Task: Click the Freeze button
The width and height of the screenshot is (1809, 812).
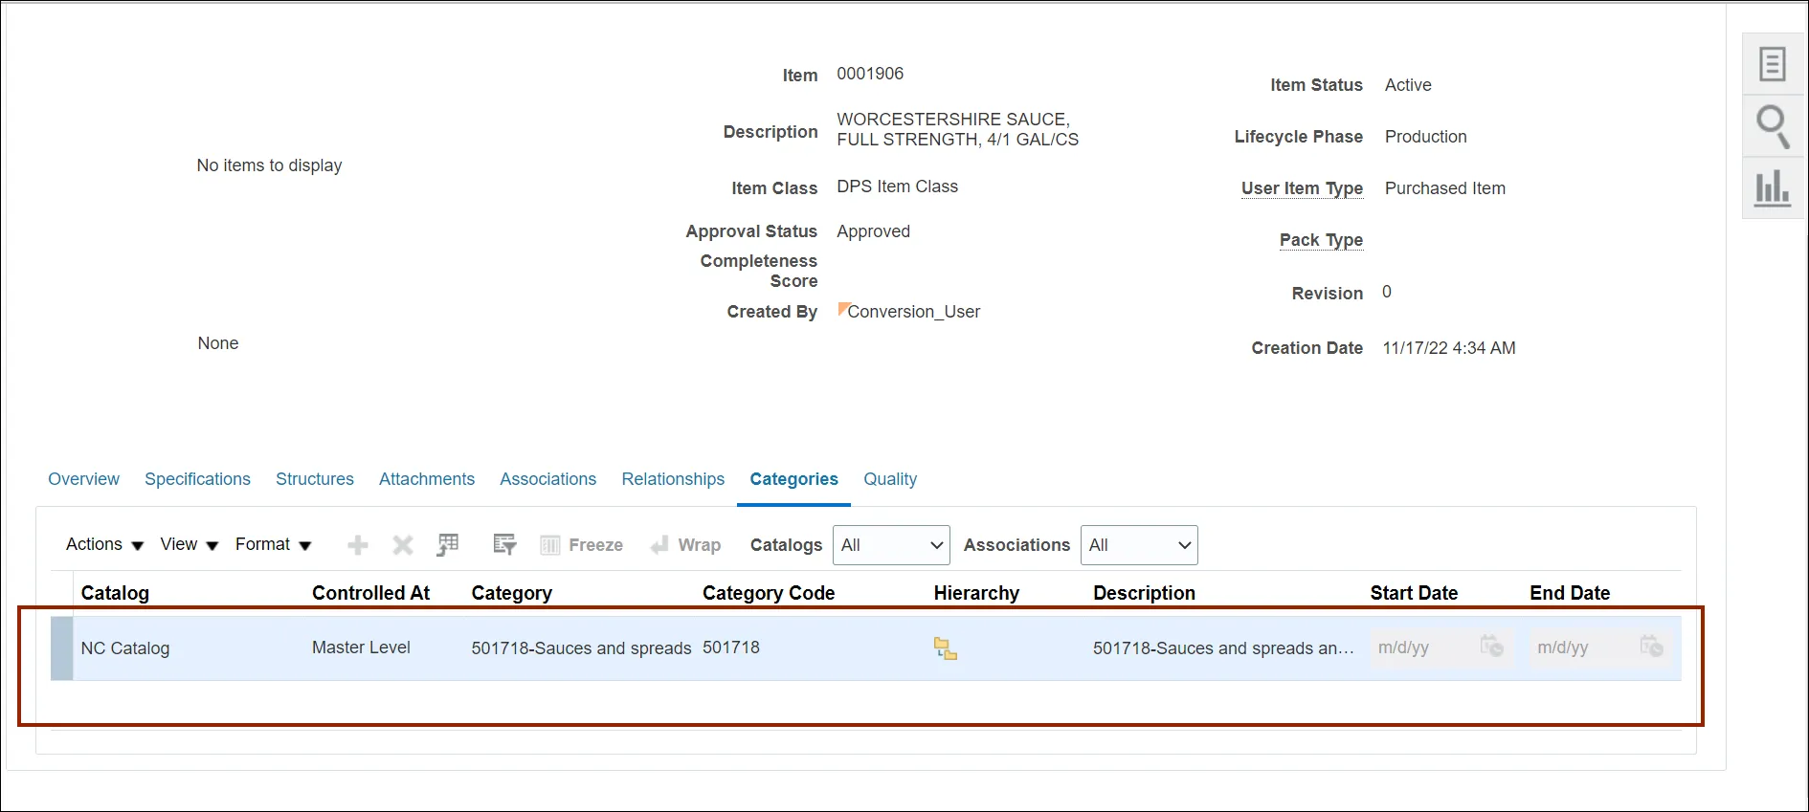Action: [x=582, y=545]
